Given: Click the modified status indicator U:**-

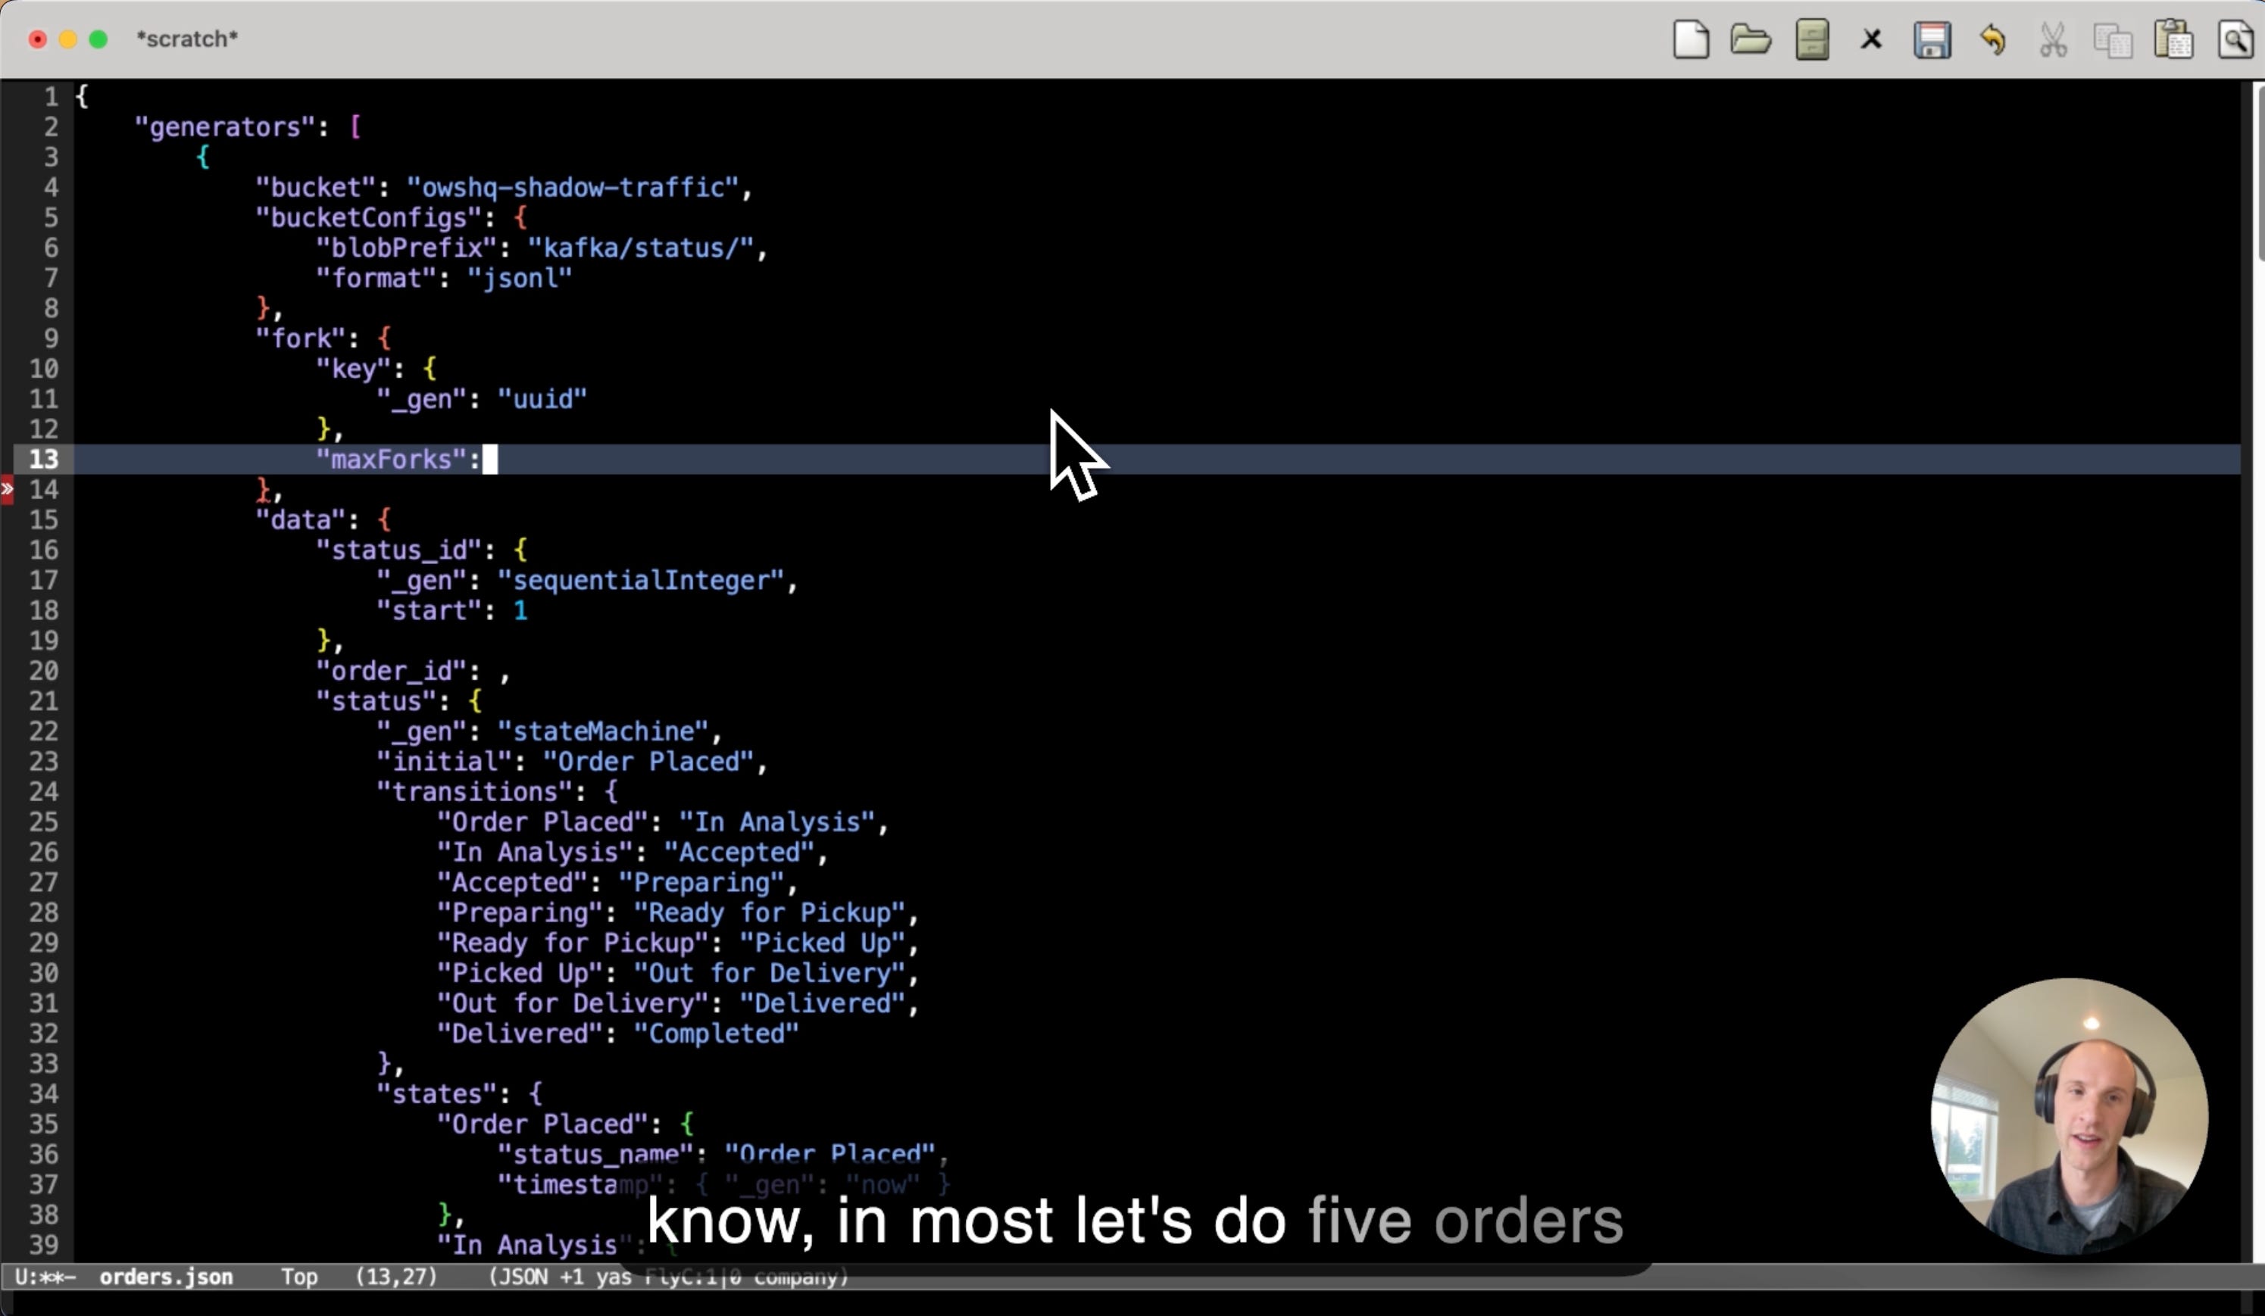Looking at the screenshot, I should [x=45, y=1277].
